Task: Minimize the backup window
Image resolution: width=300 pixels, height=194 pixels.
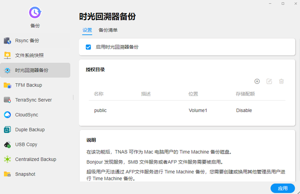Action: [270, 3]
